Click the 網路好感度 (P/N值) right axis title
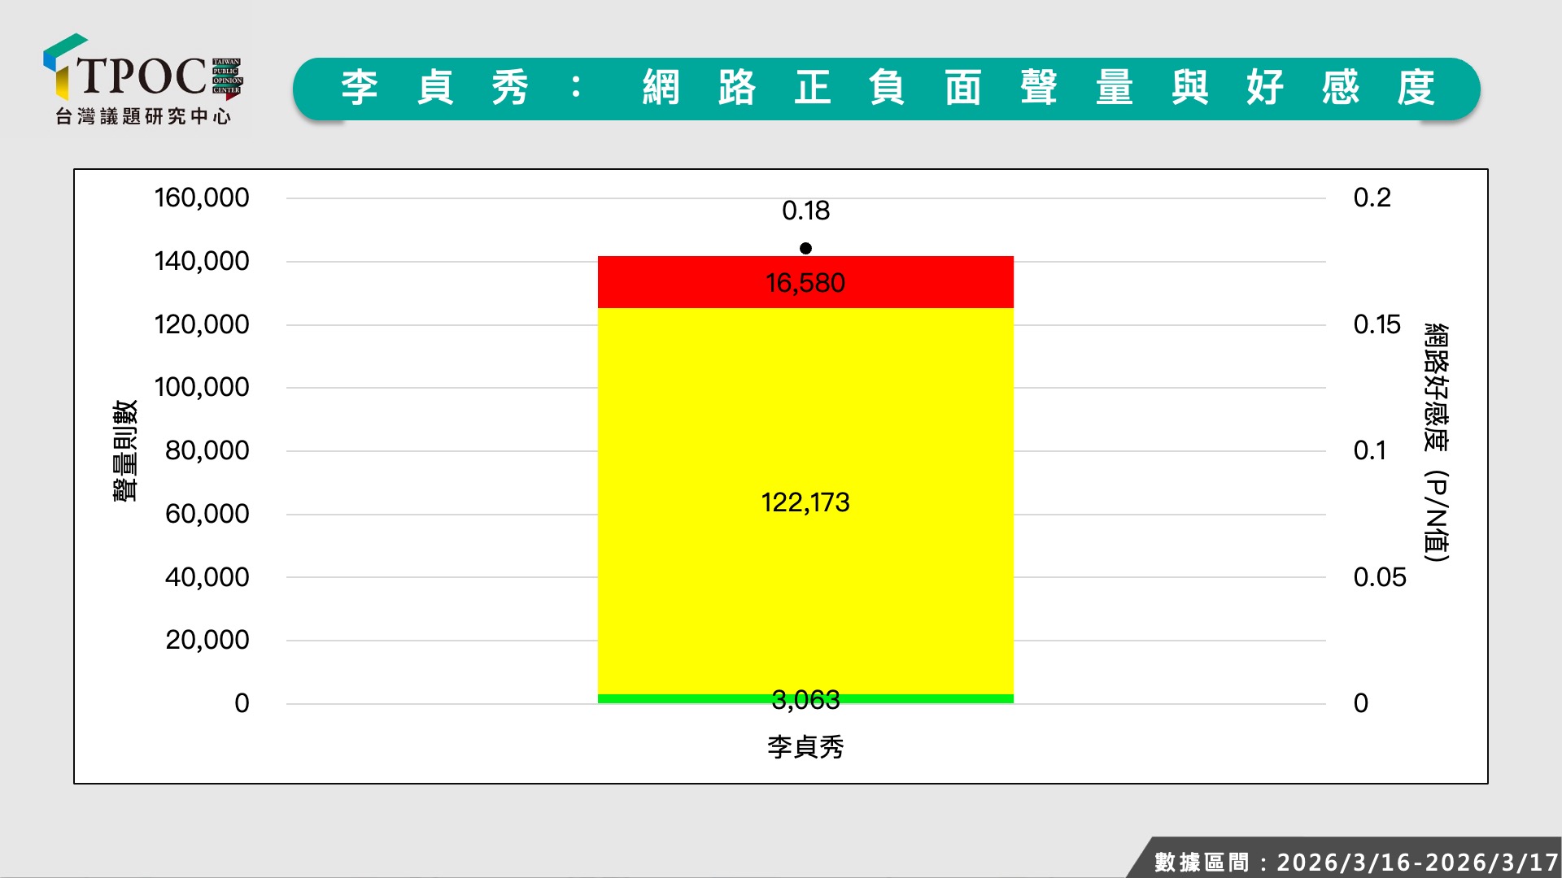Image resolution: width=1562 pixels, height=878 pixels. 1437,443
